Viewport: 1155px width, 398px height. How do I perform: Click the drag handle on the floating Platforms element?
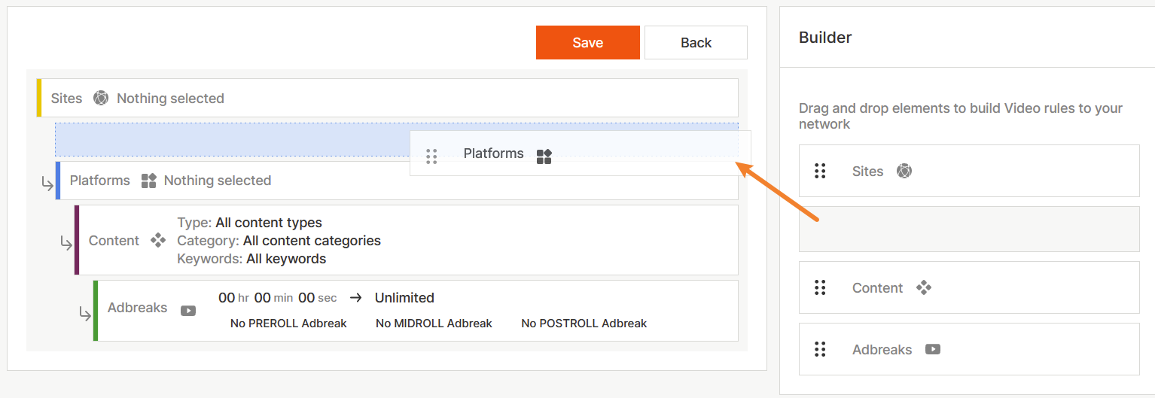pos(431,156)
